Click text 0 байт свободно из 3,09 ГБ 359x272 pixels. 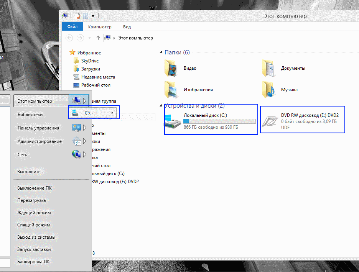pyautogui.click(x=309, y=121)
